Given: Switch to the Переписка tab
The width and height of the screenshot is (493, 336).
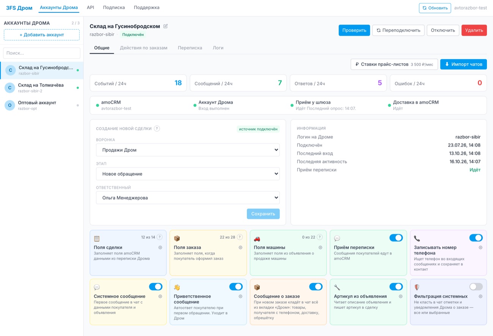Looking at the screenshot, I should 190,48.
